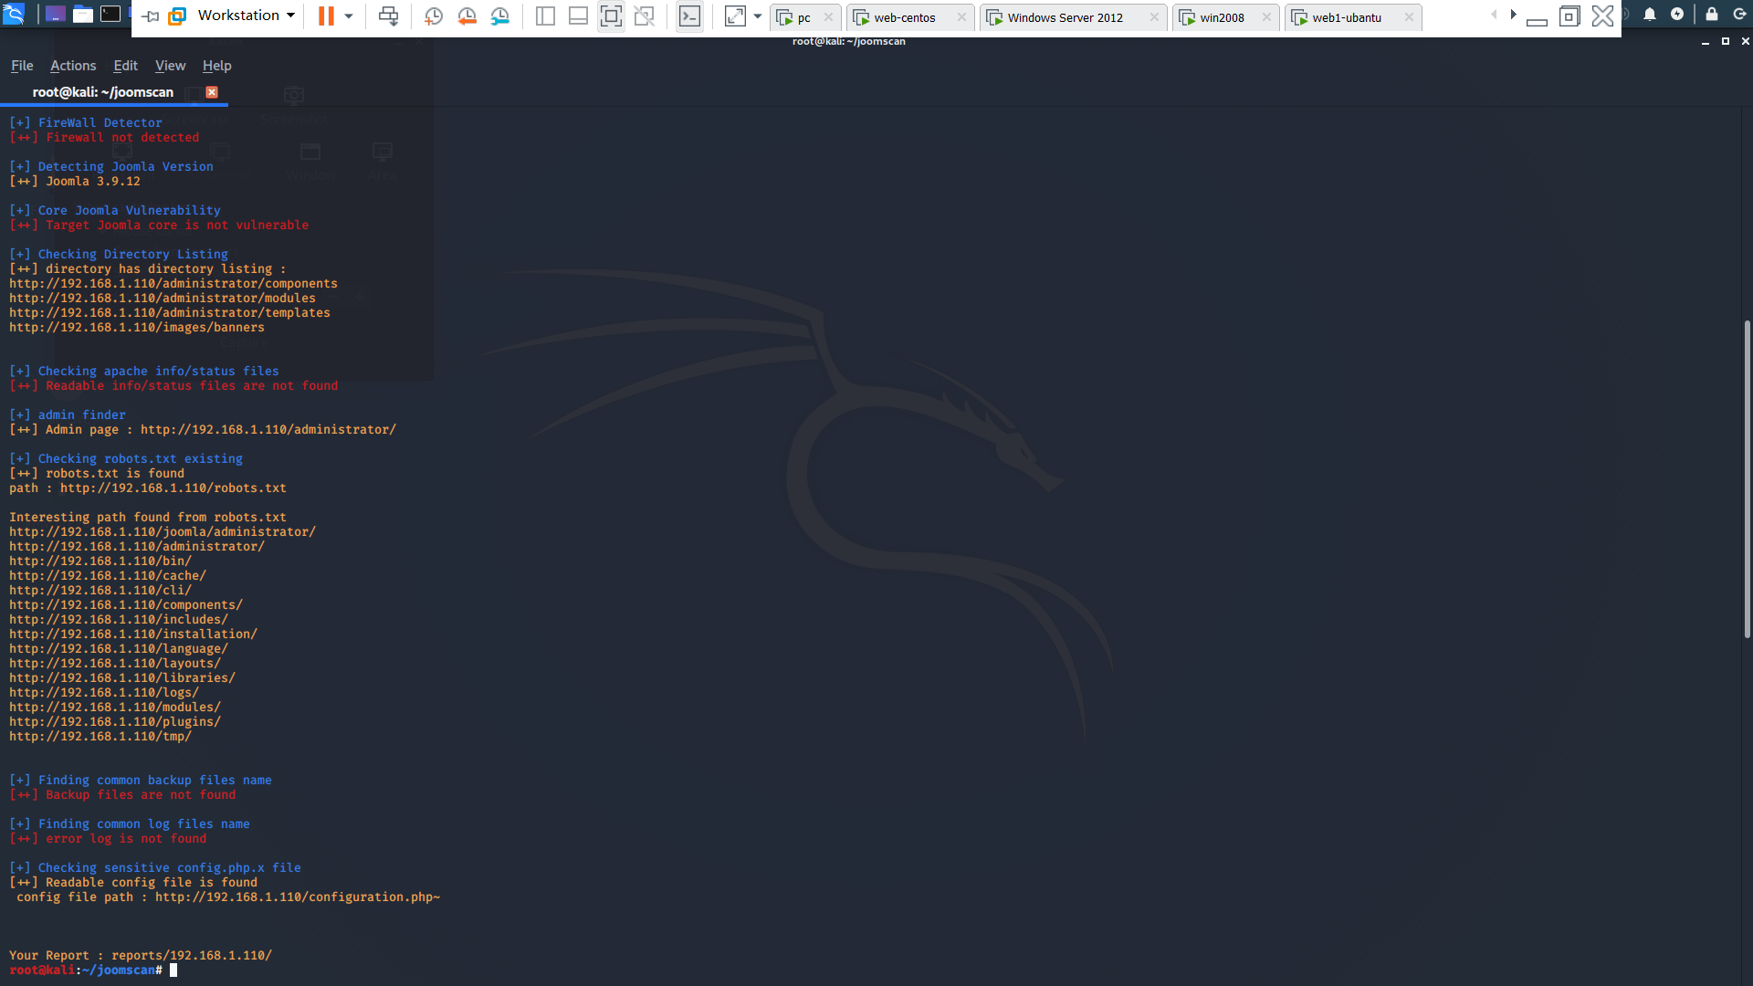Click 'Target Joomla core is not vulnerable' line
This screenshot has height=986, width=1753.
coord(177,225)
